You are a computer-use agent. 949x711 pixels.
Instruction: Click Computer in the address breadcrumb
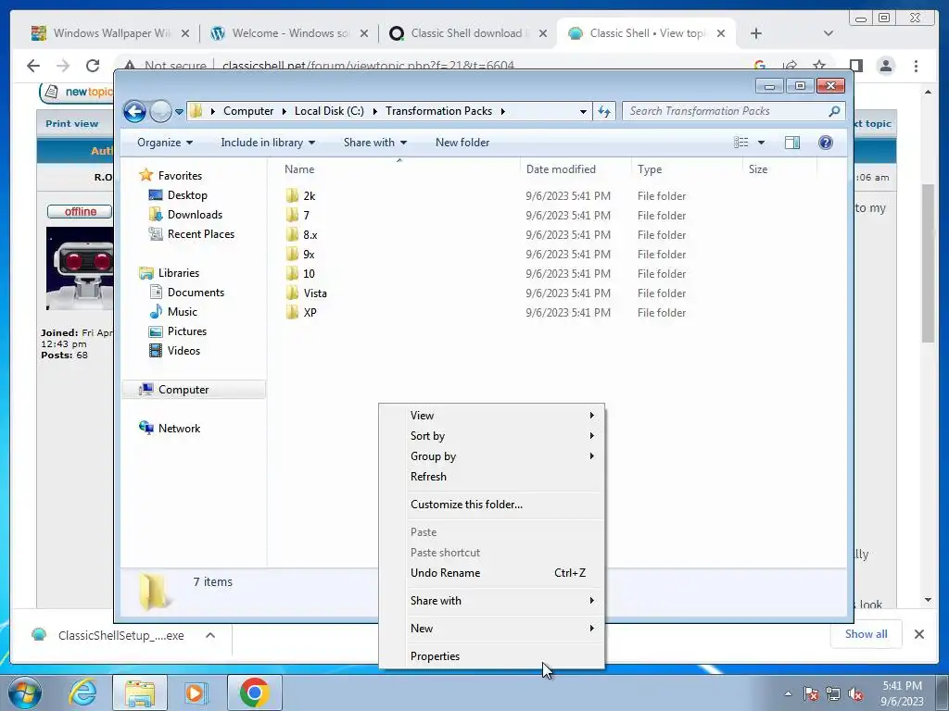click(x=248, y=111)
